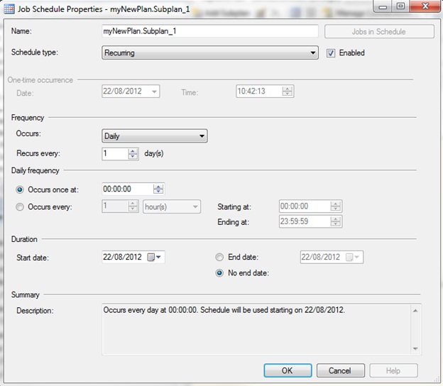
Task: Choose the End date radio option
Action: pyautogui.click(x=219, y=257)
